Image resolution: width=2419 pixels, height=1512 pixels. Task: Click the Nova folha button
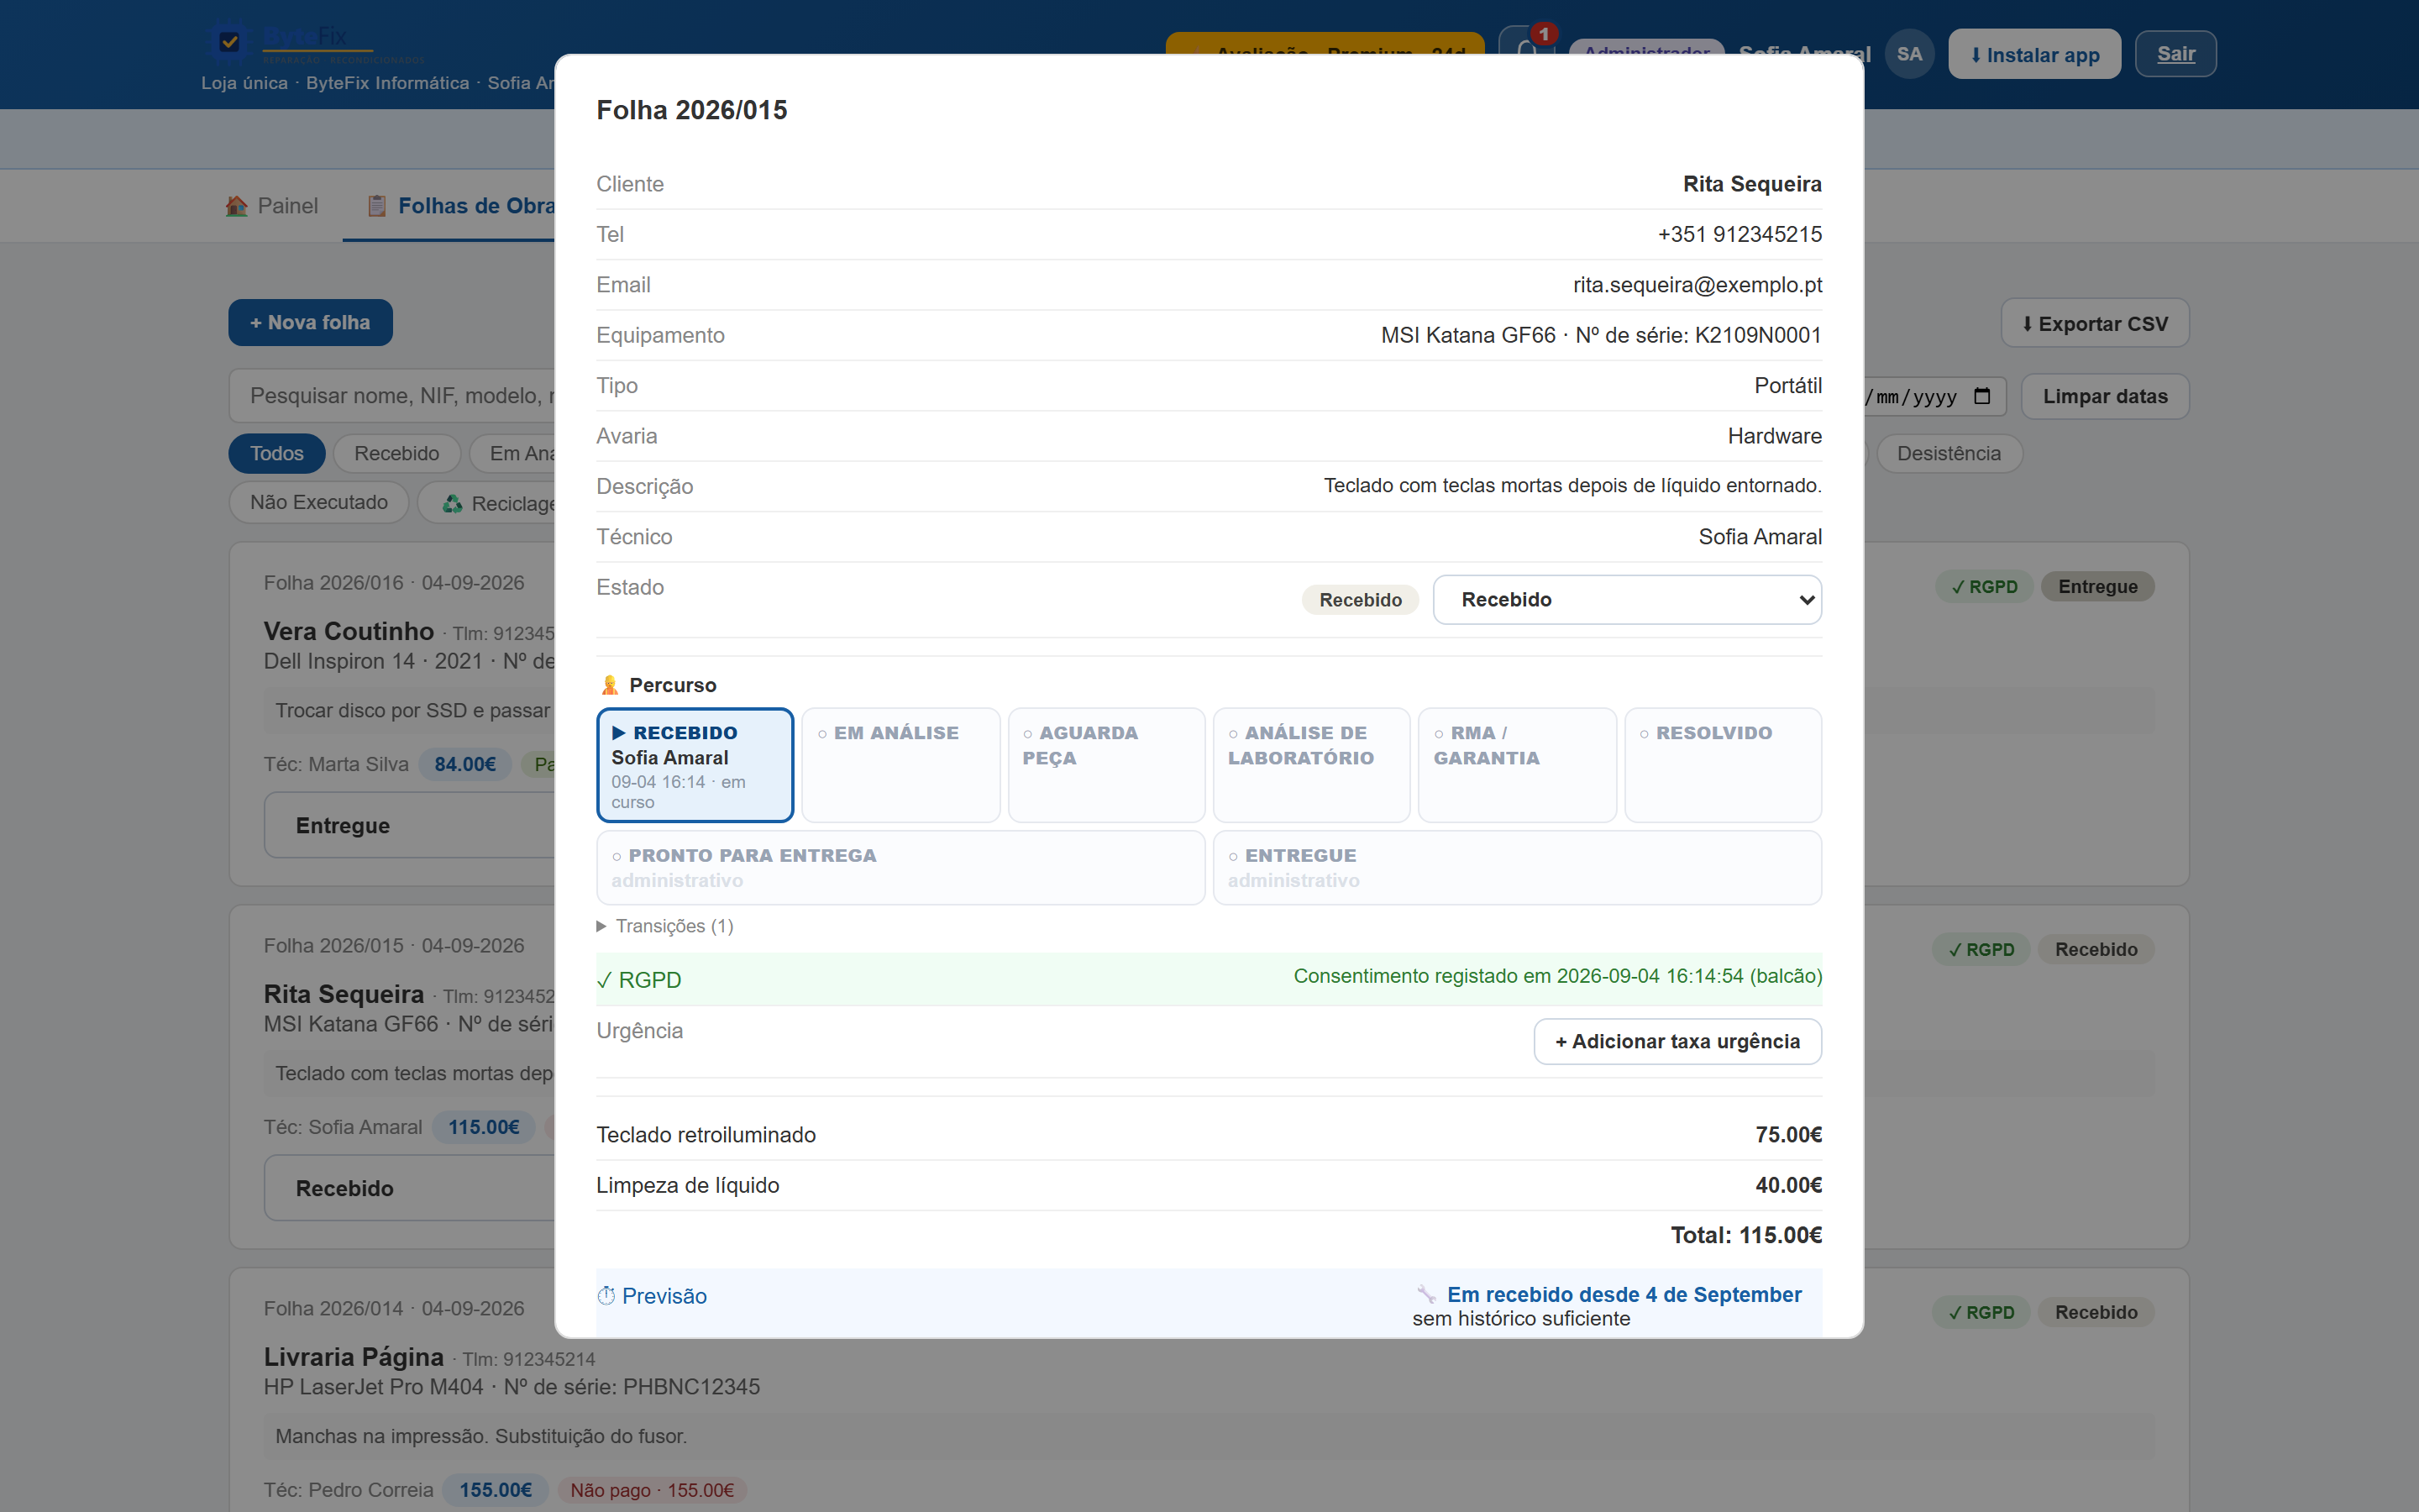click(x=310, y=323)
